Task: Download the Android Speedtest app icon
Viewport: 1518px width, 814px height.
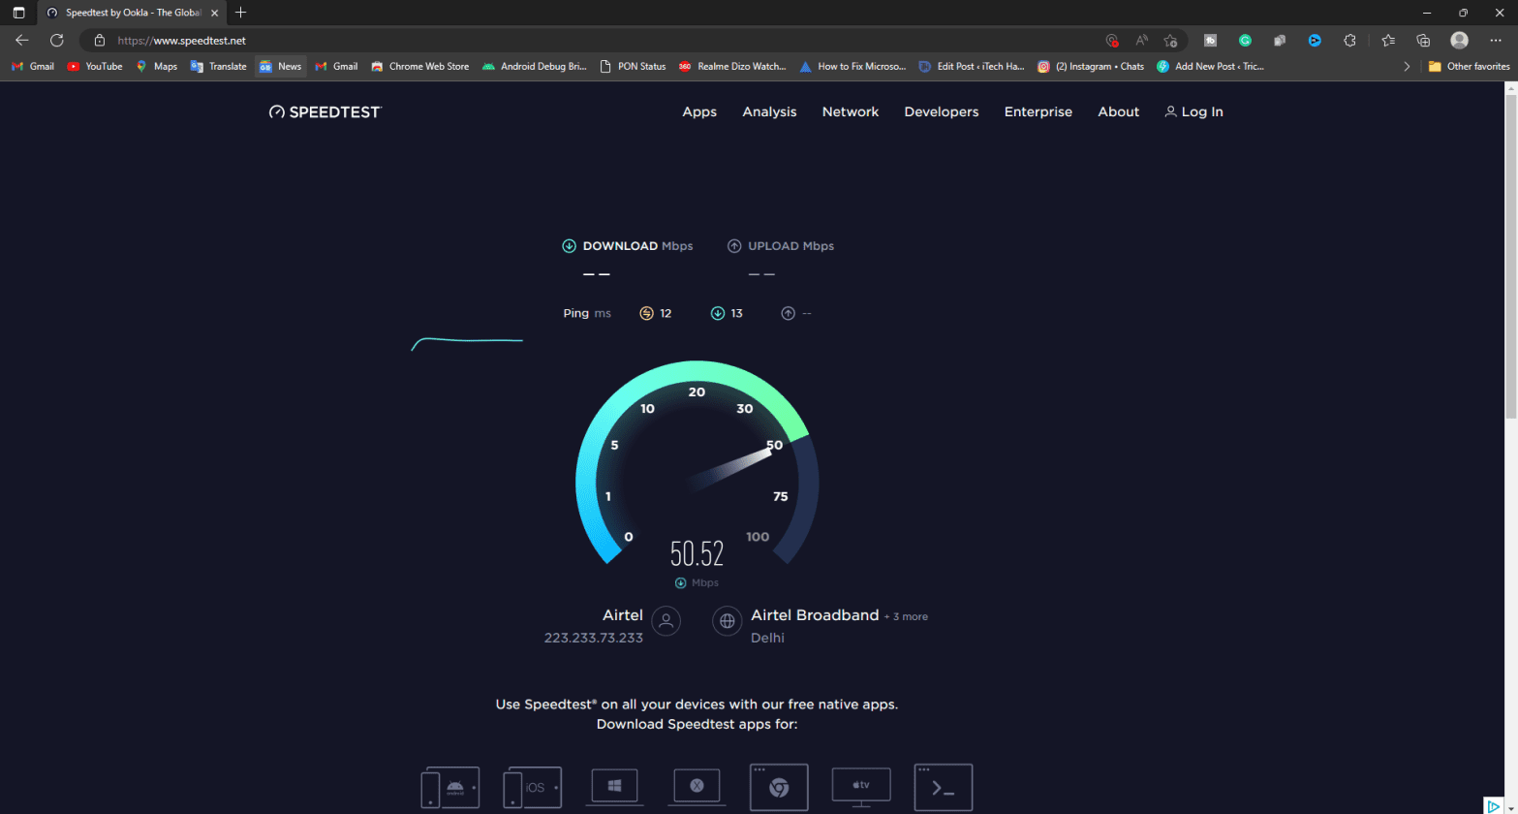Action: click(449, 787)
